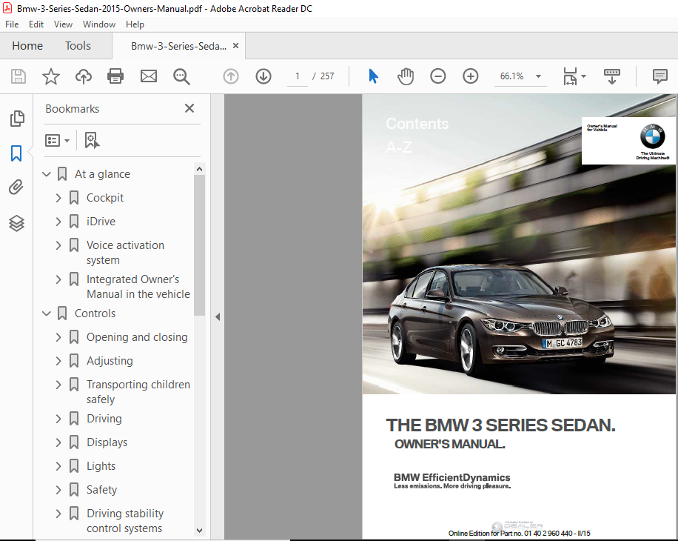Jump to the Lights bookmark
Viewport: 678px width, 541px height.
(101, 466)
